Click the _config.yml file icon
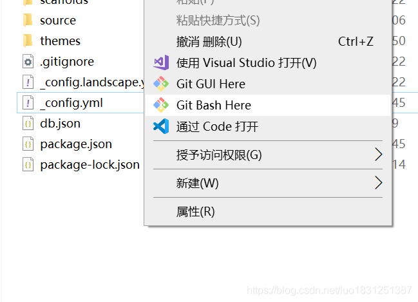This screenshot has width=418, height=302. pyautogui.click(x=28, y=102)
